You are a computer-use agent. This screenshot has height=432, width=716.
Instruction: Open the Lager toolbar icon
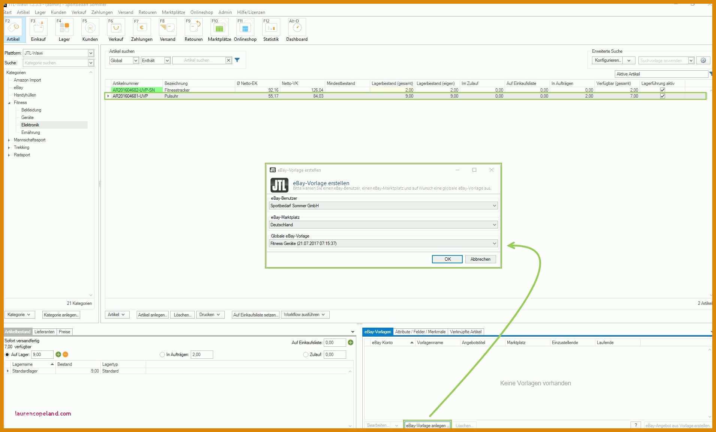[x=64, y=30]
